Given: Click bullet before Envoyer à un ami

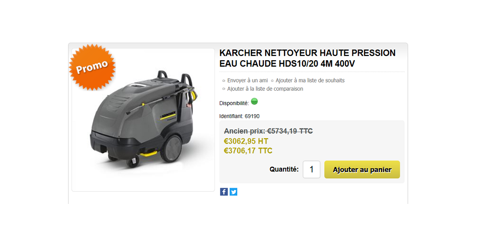Looking at the screenshot, I should point(223,80).
